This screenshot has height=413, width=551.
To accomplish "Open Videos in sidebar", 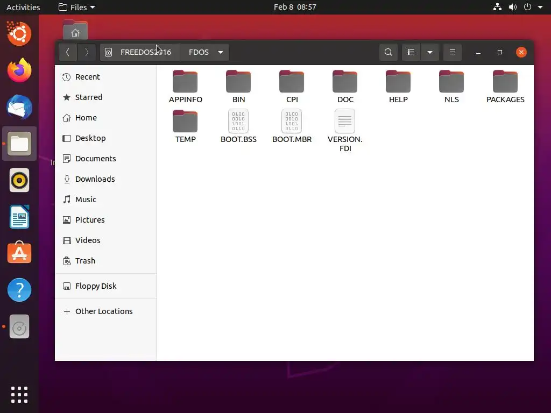I will [105, 240].
